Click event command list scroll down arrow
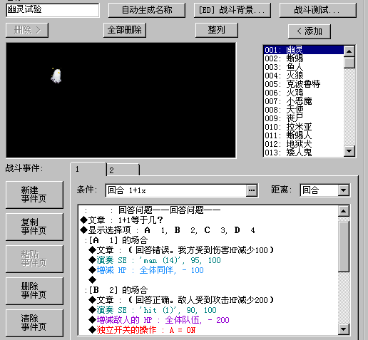 (344, 329)
